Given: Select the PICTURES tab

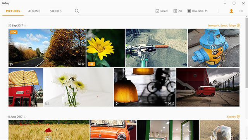Looking at the screenshot, I should click(x=13, y=11).
